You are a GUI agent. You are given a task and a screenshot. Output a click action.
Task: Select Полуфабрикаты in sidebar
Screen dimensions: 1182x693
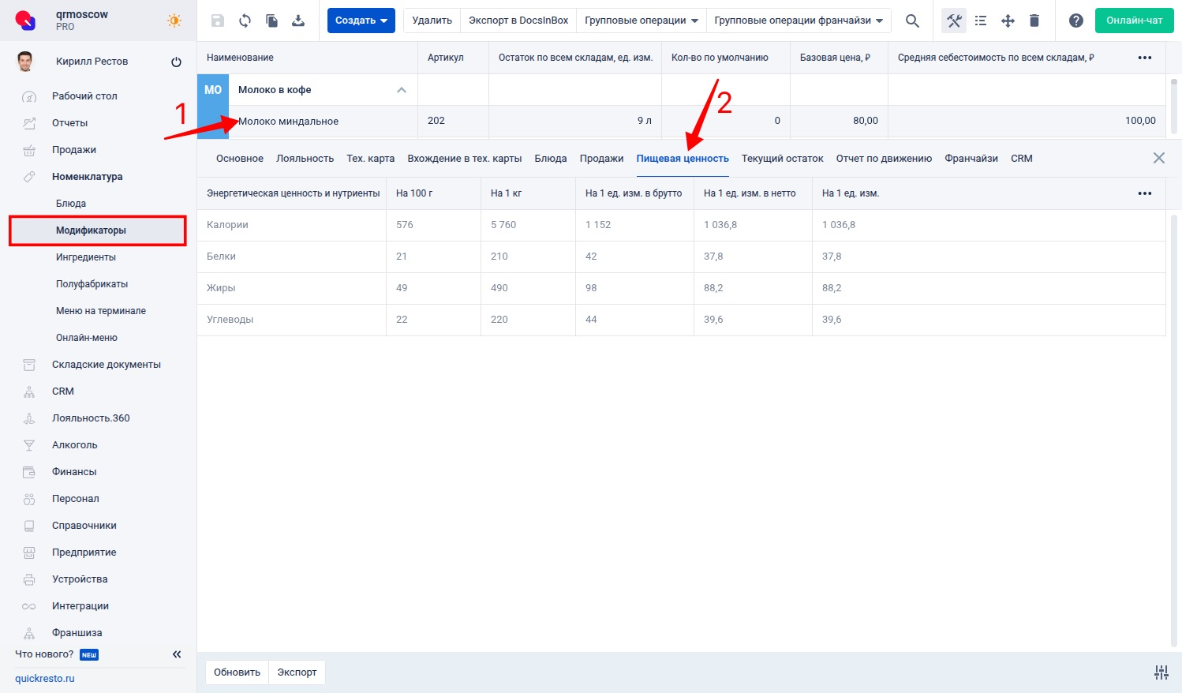(92, 284)
